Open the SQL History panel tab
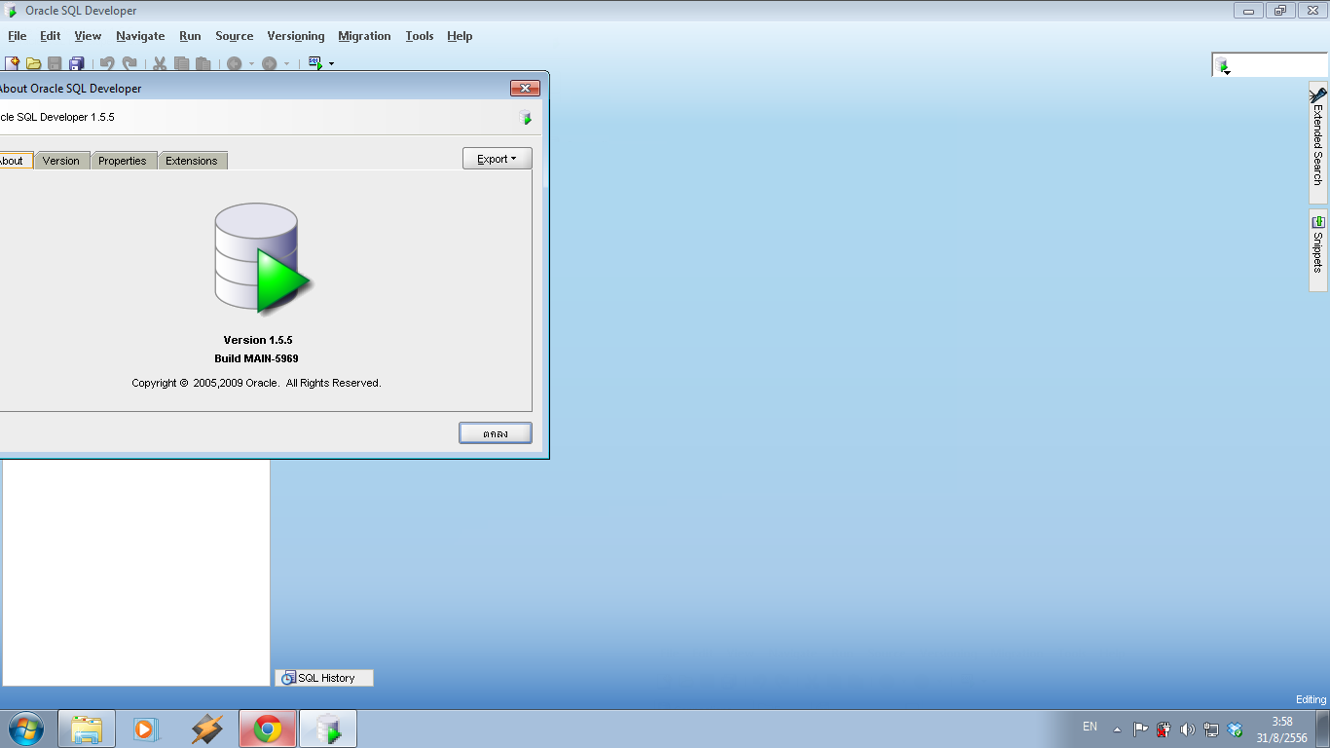 pyautogui.click(x=324, y=678)
